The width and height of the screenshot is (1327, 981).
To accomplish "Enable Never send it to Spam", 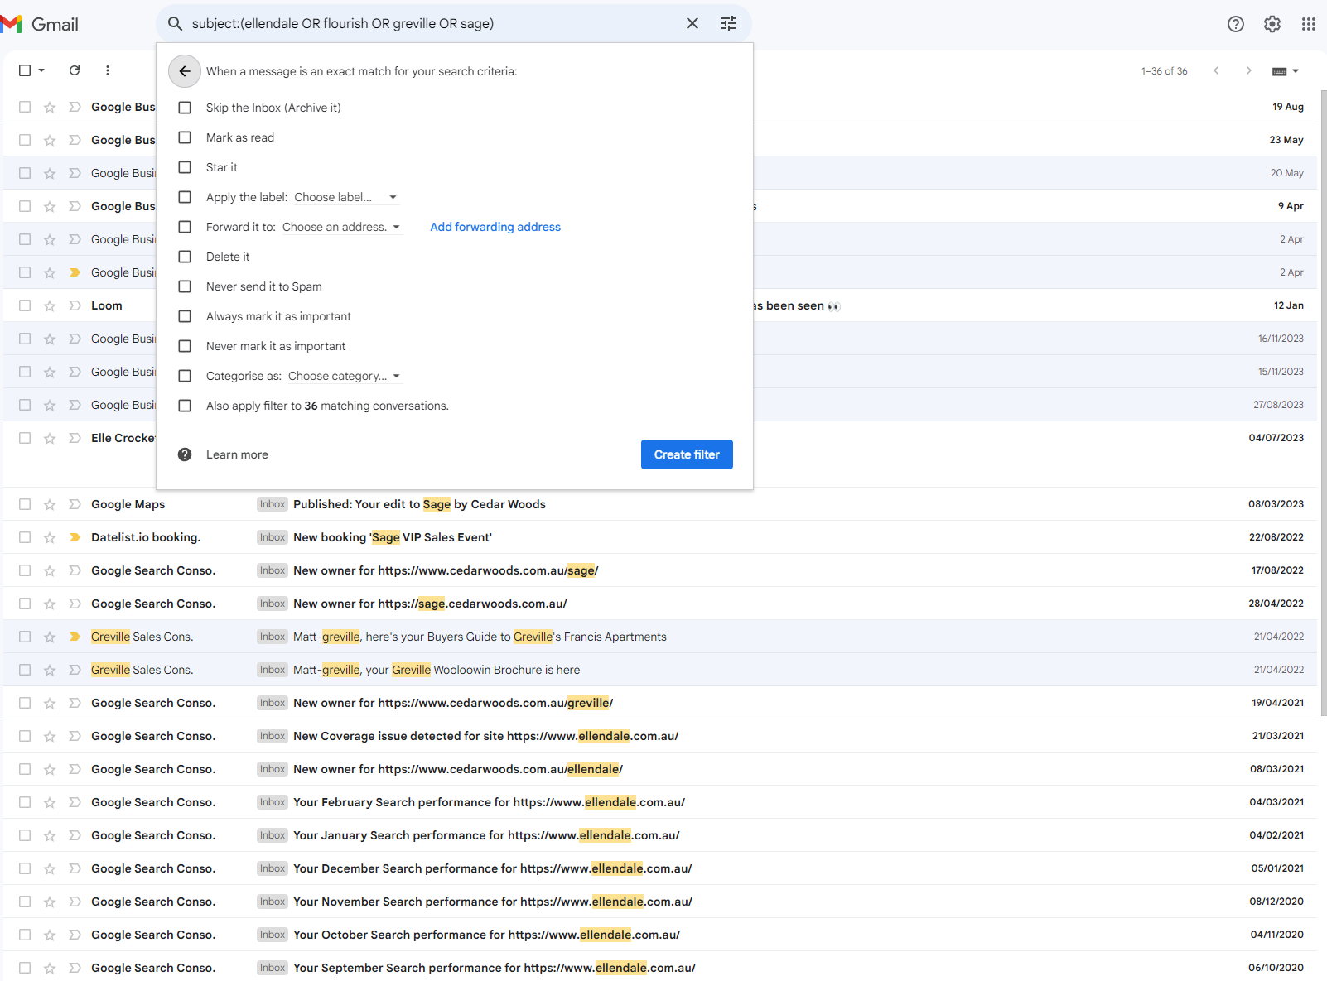I will [185, 286].
